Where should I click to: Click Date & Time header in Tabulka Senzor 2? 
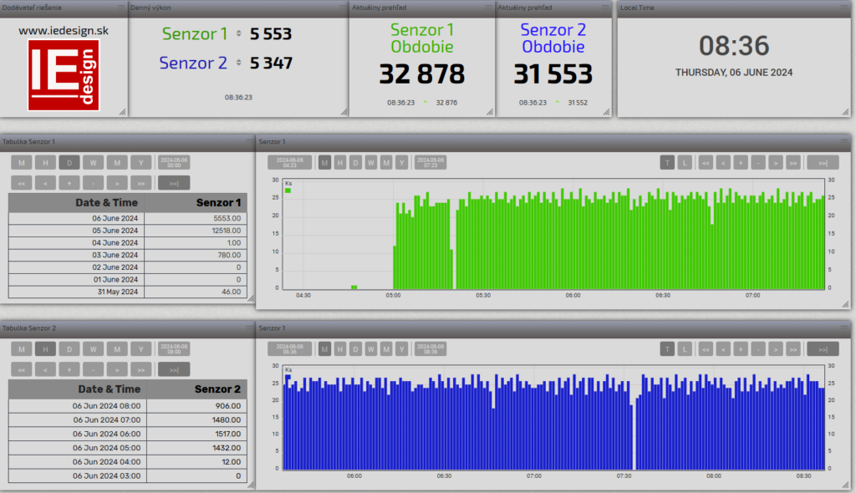tap(78, 389)
